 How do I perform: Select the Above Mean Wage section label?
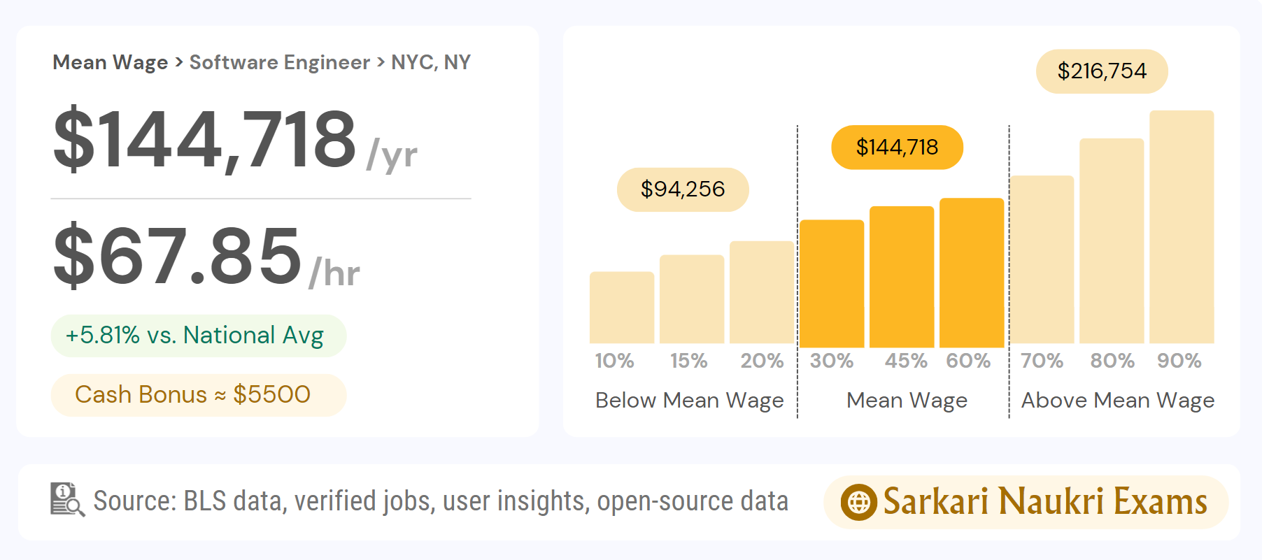tap(1117, 401)
